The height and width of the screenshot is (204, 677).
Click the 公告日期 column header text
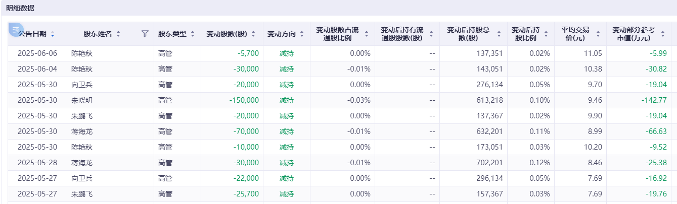(x=32, y=34)
